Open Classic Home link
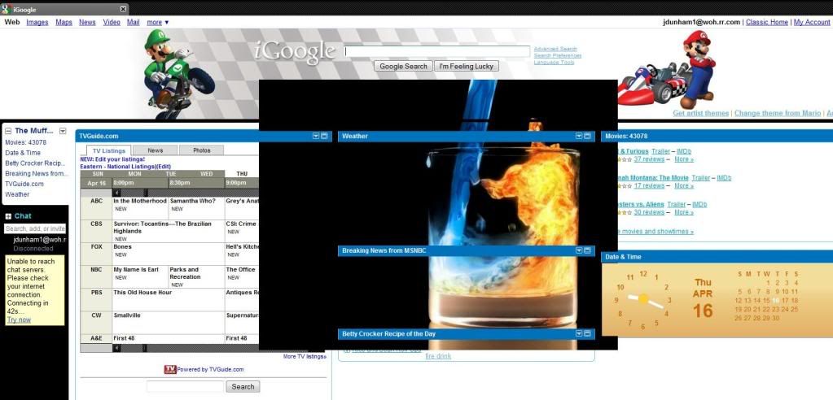Viewport: 833px width, 400px height. [x=766, y=22]
